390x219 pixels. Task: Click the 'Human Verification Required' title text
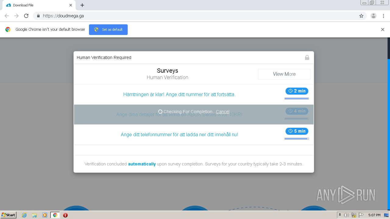click(104, 57)
